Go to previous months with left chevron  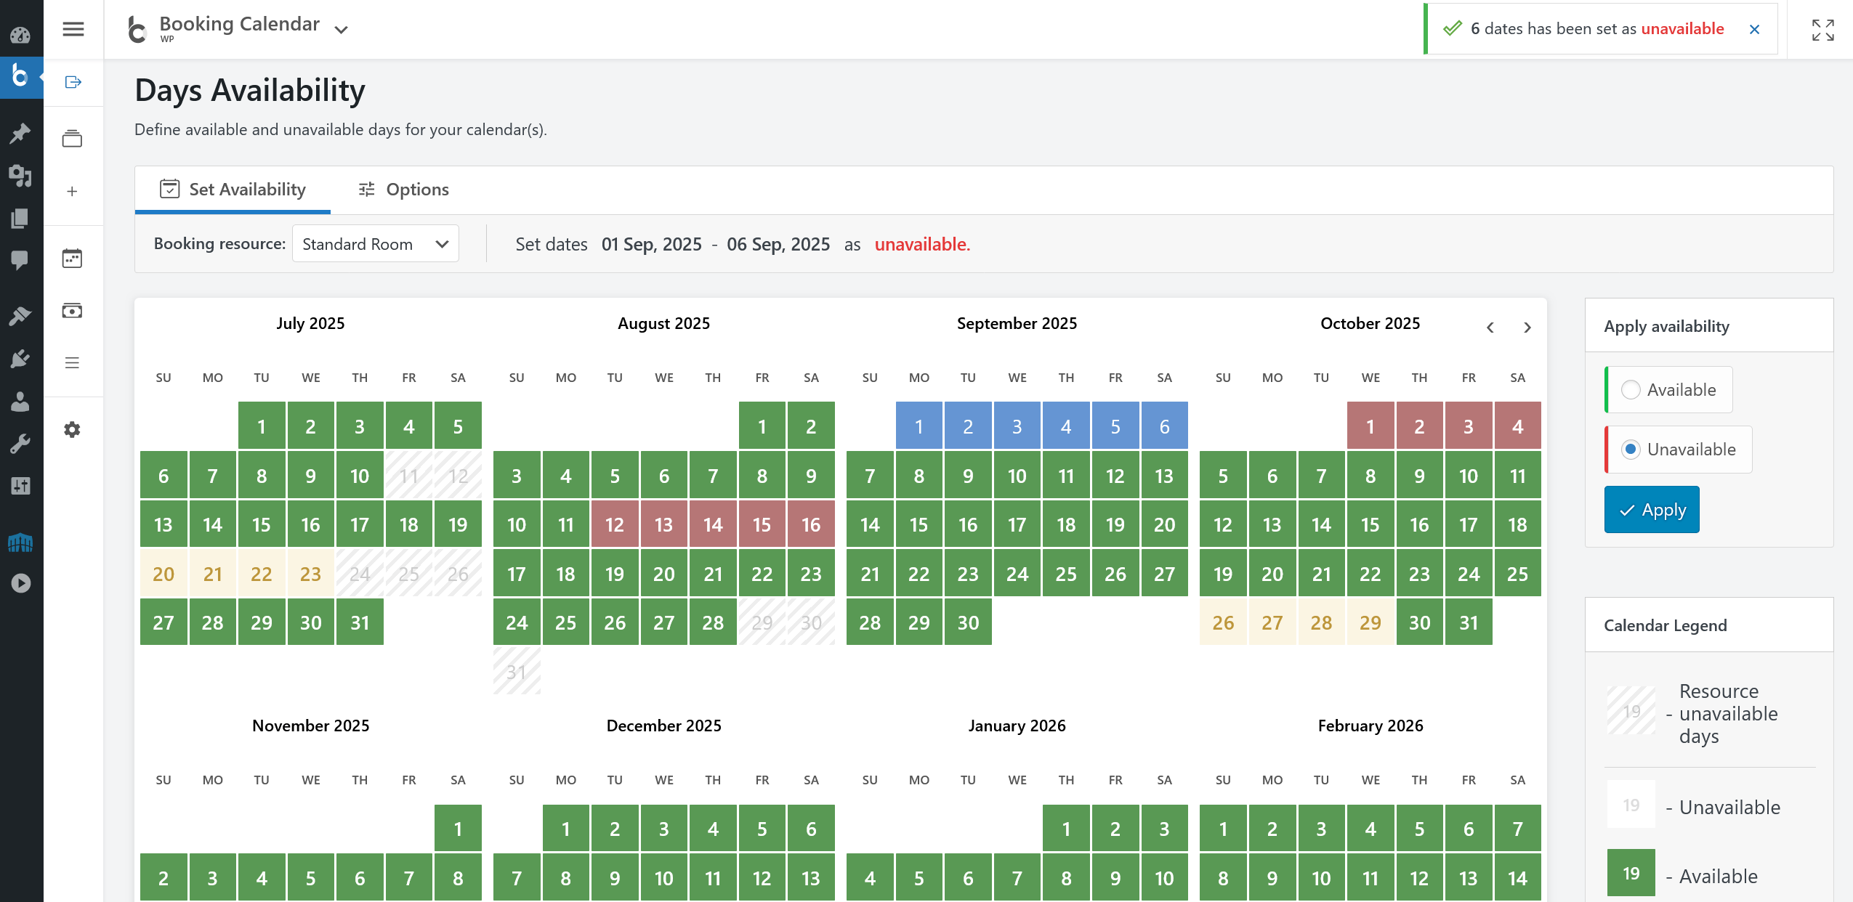1490,328
